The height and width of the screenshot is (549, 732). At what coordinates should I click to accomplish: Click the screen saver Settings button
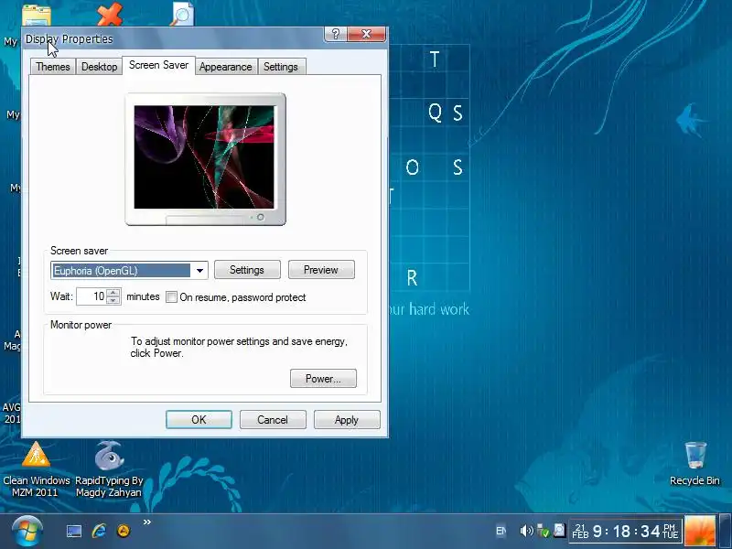247,270
